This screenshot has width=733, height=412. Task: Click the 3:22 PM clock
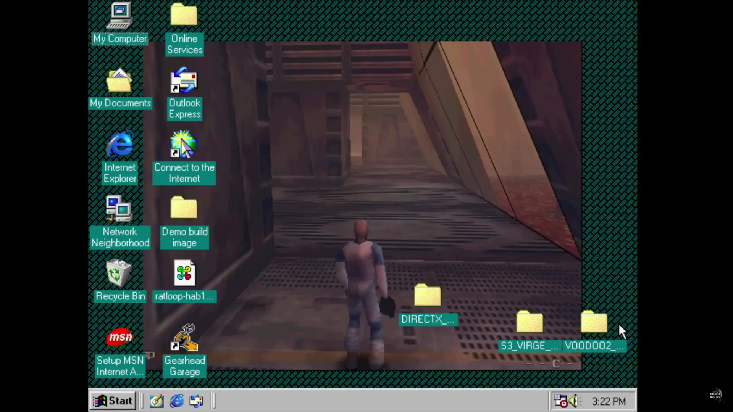pyautogui.click(x=609, y=401)
